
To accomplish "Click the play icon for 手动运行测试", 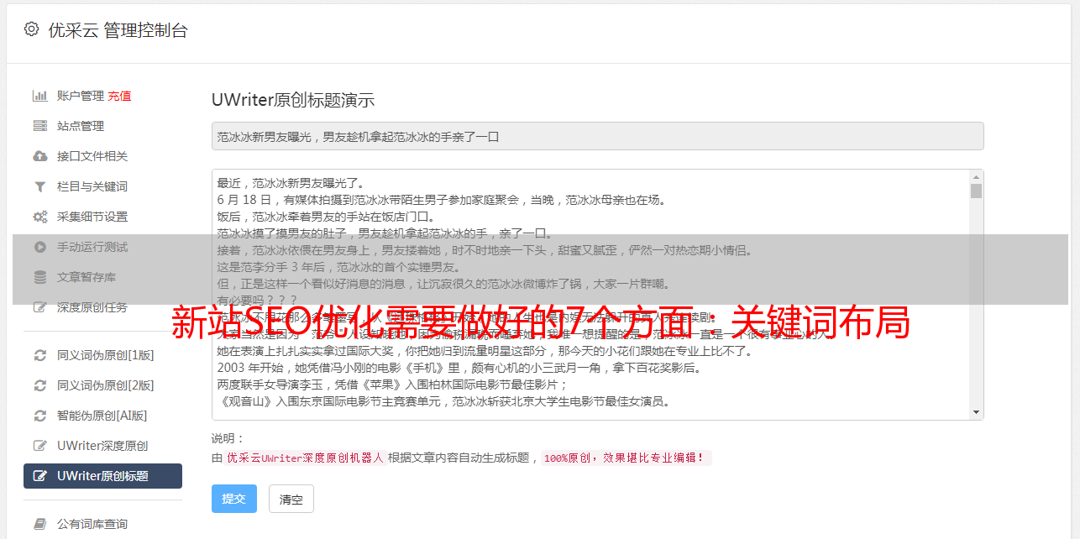I will pyautogui.click(x=39, y=247).
